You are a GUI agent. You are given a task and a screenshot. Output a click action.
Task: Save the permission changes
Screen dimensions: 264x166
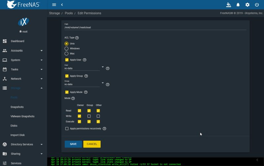[73, 144]
